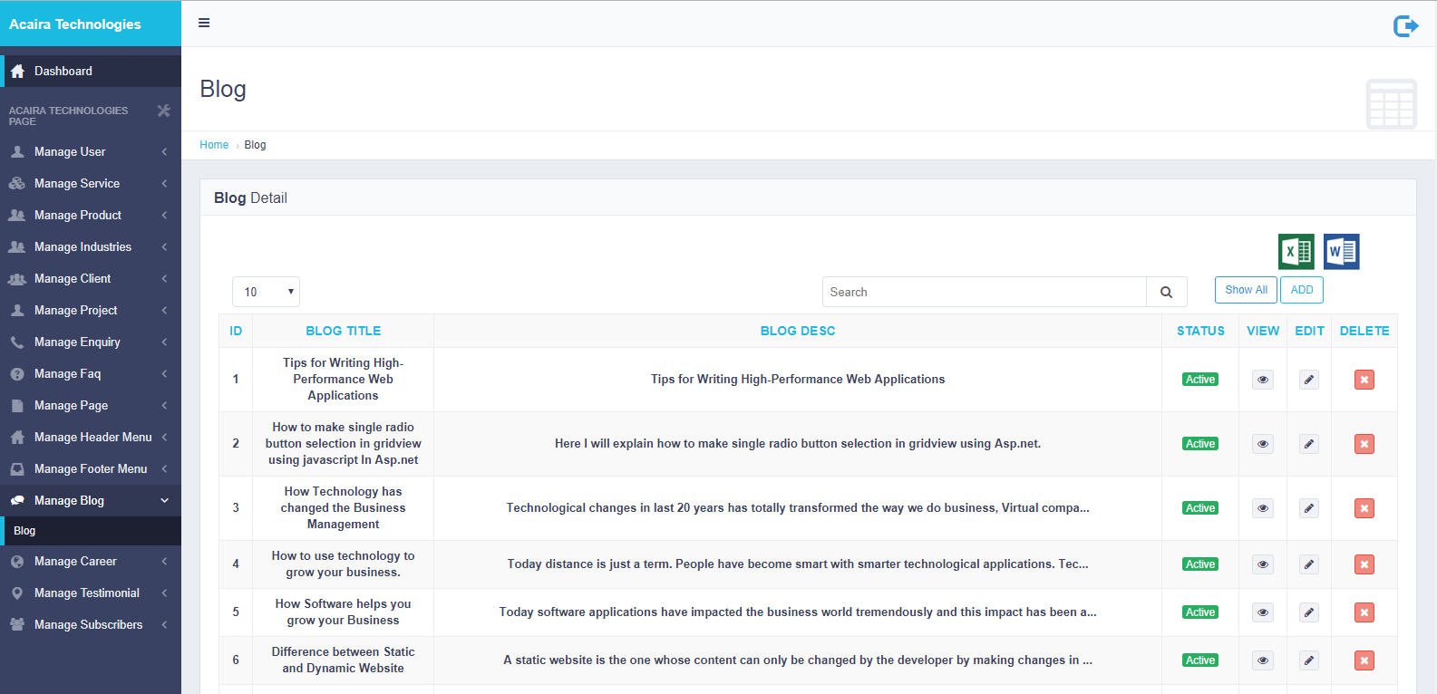Expand Manage User sidebar menu

click(x=90, y=151)
